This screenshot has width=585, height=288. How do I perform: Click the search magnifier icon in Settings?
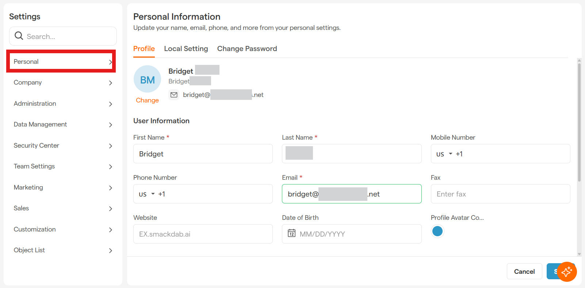(x=19, y=36)
